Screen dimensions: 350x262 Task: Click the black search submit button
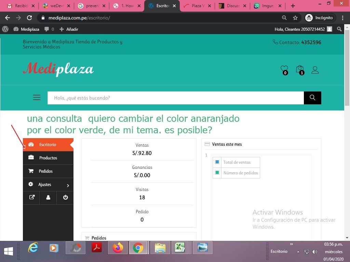(312, 98)
